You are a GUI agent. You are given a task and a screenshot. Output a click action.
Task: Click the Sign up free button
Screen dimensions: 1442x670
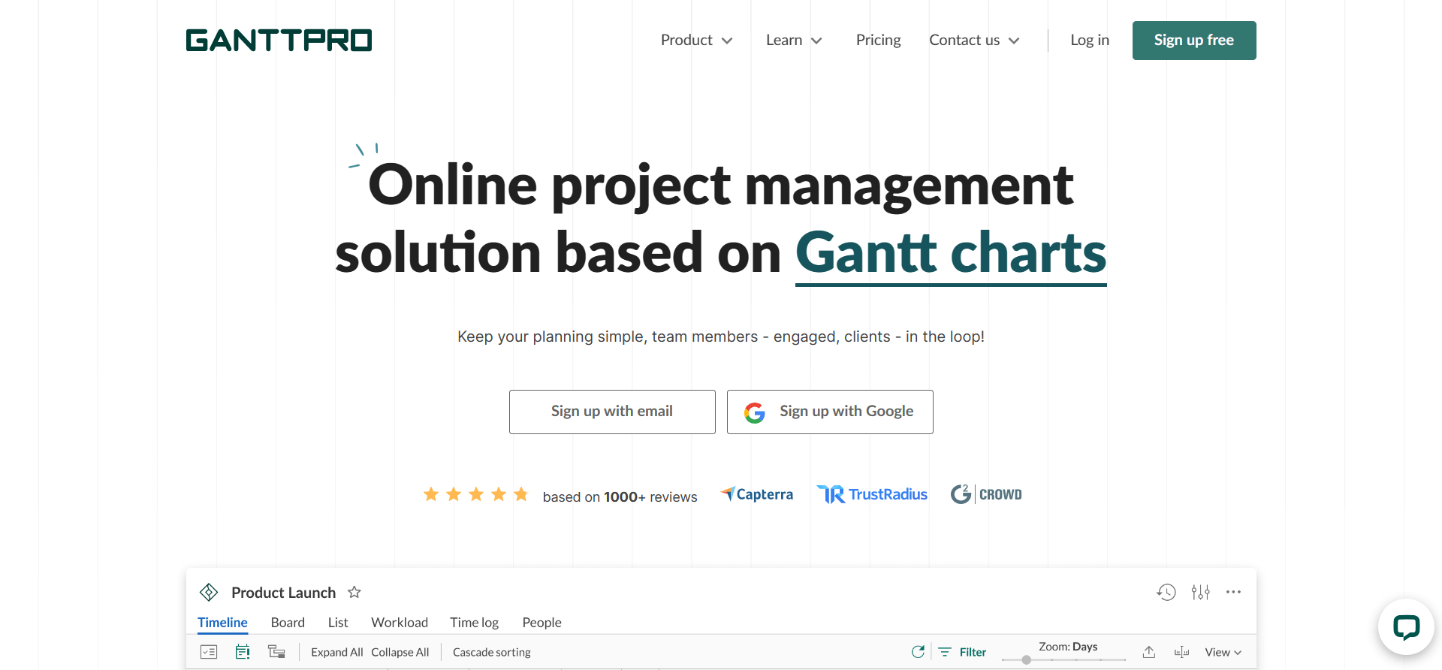click(1193, 41)
